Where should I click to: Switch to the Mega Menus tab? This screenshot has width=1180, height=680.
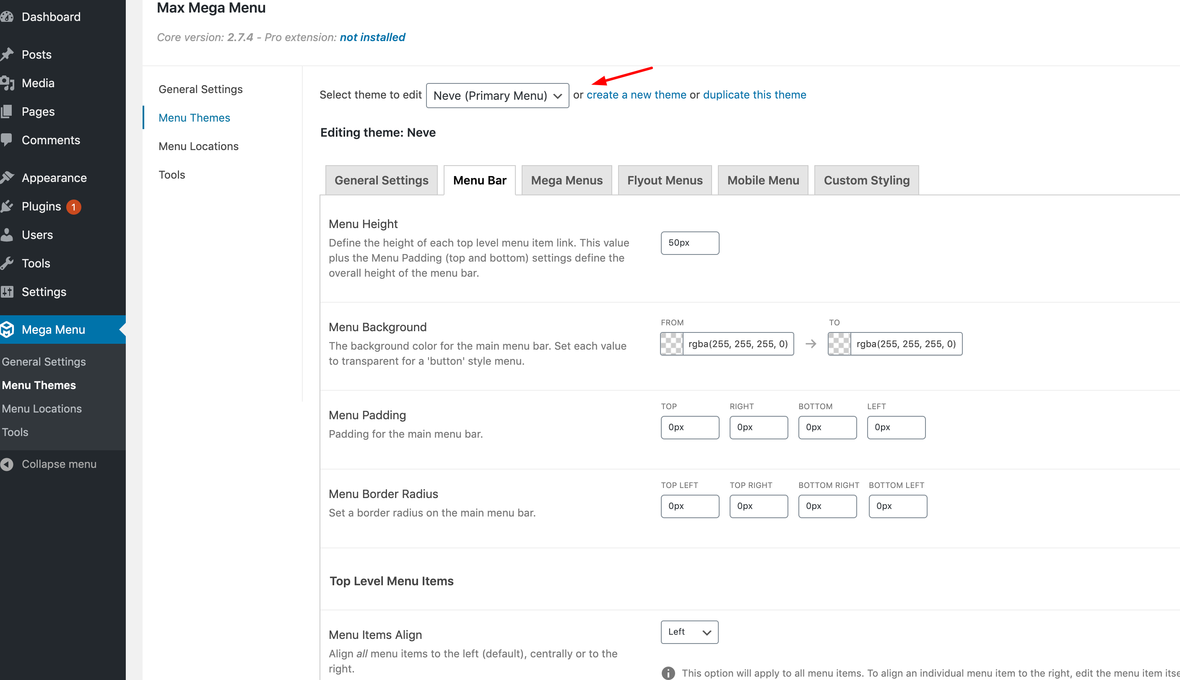tap(566, 180)
